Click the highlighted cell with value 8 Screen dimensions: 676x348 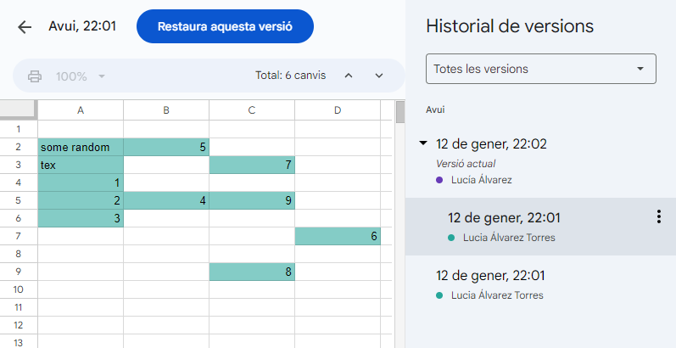click(252, 272)
